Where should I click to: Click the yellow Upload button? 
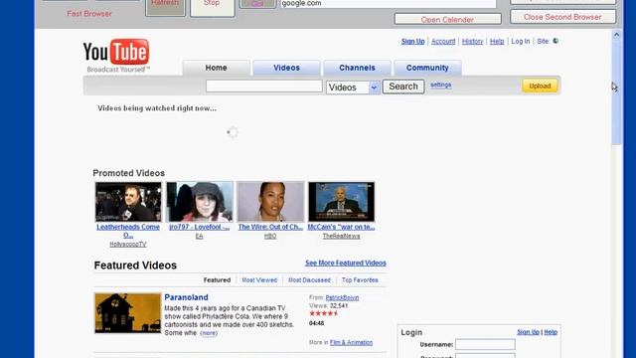tap(540, 87)
